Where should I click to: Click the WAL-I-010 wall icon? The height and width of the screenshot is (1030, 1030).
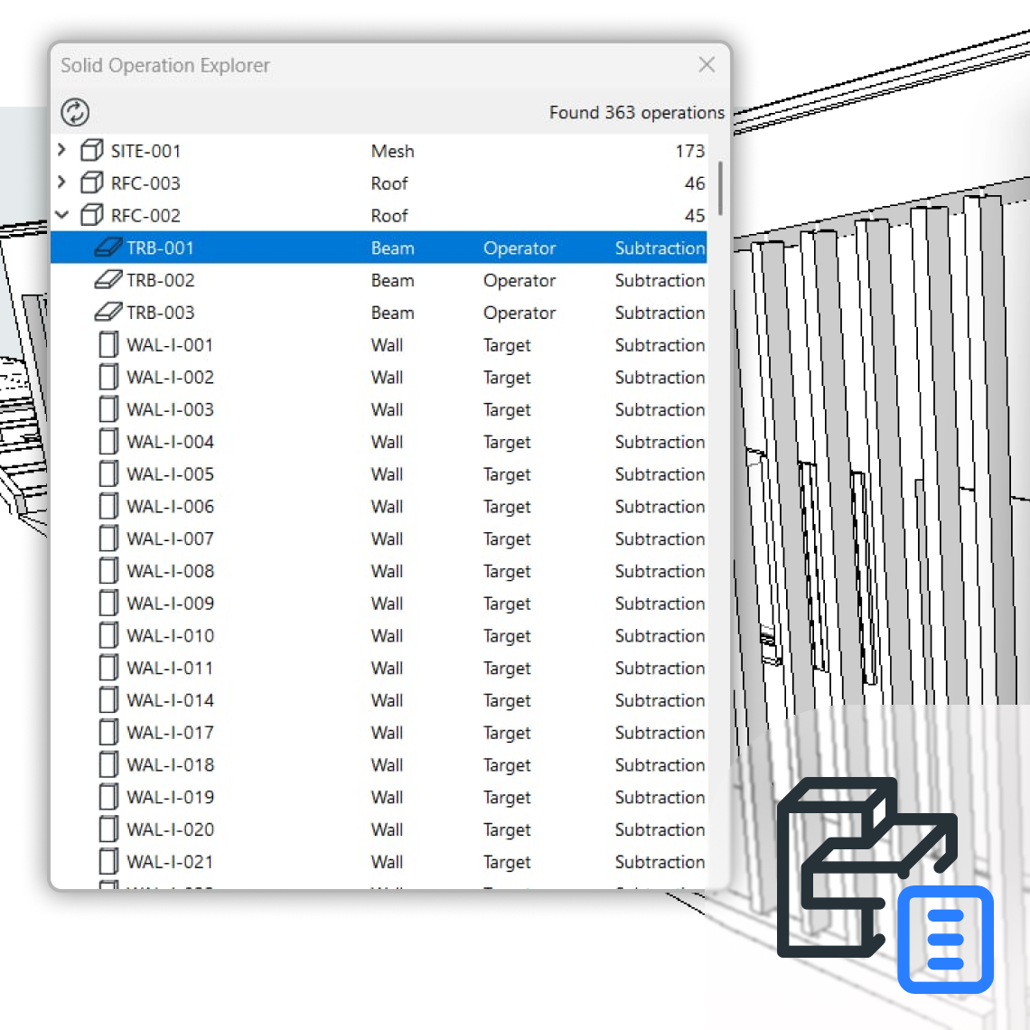coord(108,636)
